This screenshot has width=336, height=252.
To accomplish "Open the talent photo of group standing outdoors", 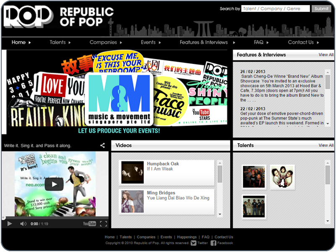I will point(254,206).
